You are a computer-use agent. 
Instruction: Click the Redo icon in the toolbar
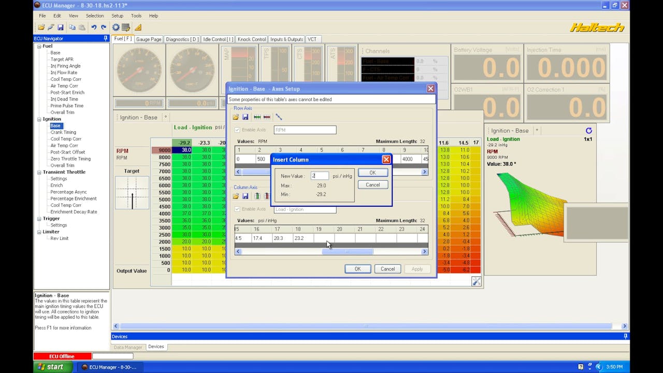(103, 27)
